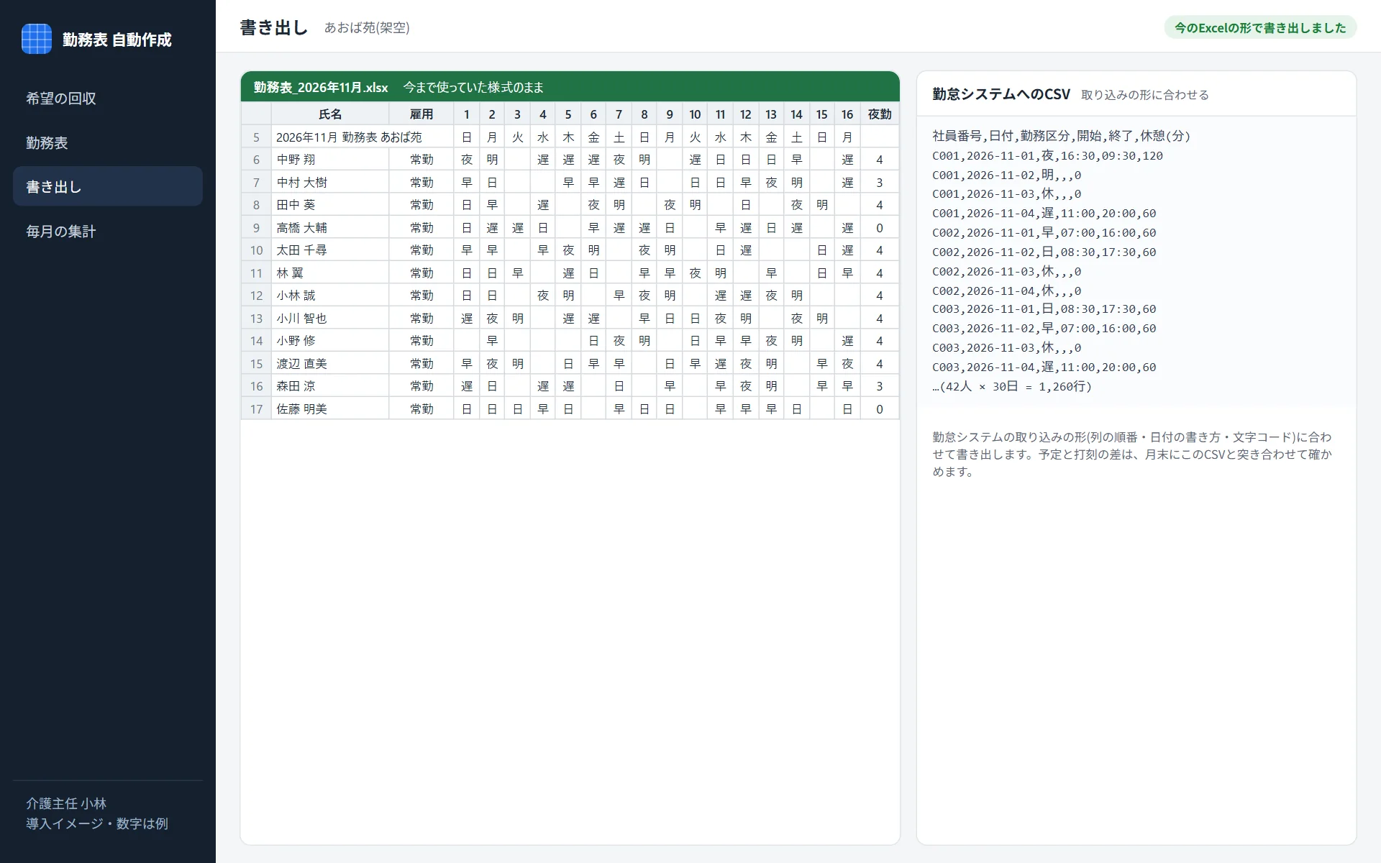The width and height of the screenshot is (1381, 863).
Task: Click the 夜勤 column header
Action: (880, 114)
